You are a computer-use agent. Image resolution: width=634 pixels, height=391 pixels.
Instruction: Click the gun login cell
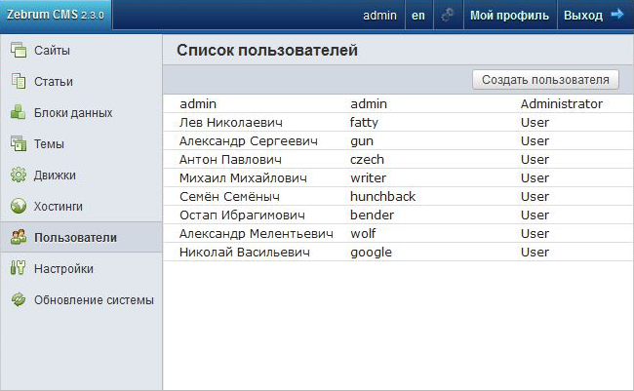point(362,141)
